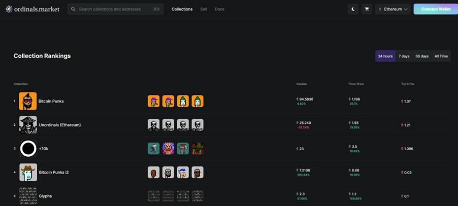Click volume value 25.249
Screen dimensions: 458x206
click(305, 123)
